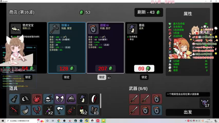Inspect the blue-background visor helmet item
The height and width of the screenshot is (123, 219).
(25, 110)
